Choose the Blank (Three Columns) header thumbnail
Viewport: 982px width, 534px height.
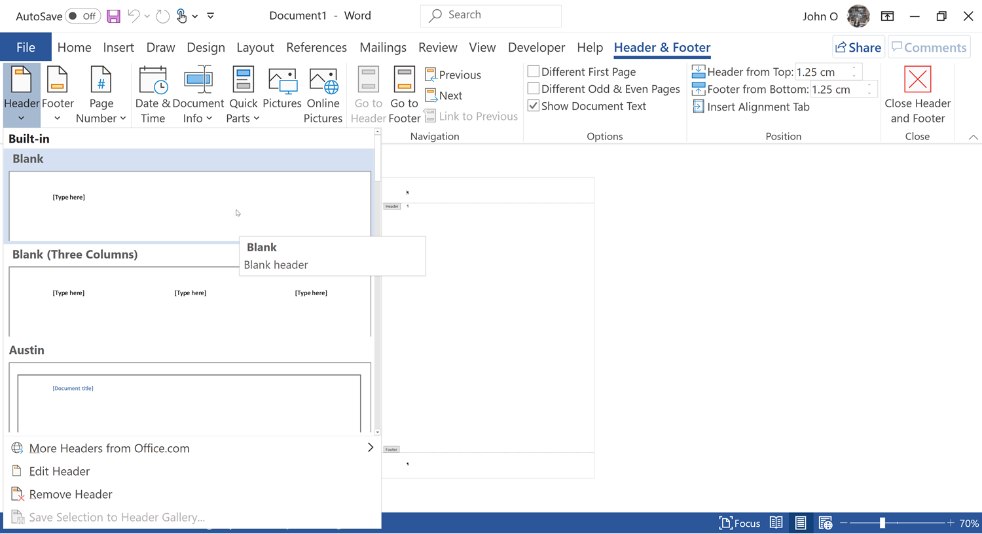[x=190, y=301]
